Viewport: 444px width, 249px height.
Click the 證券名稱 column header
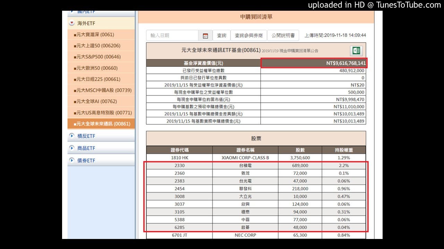pos(245,150)
